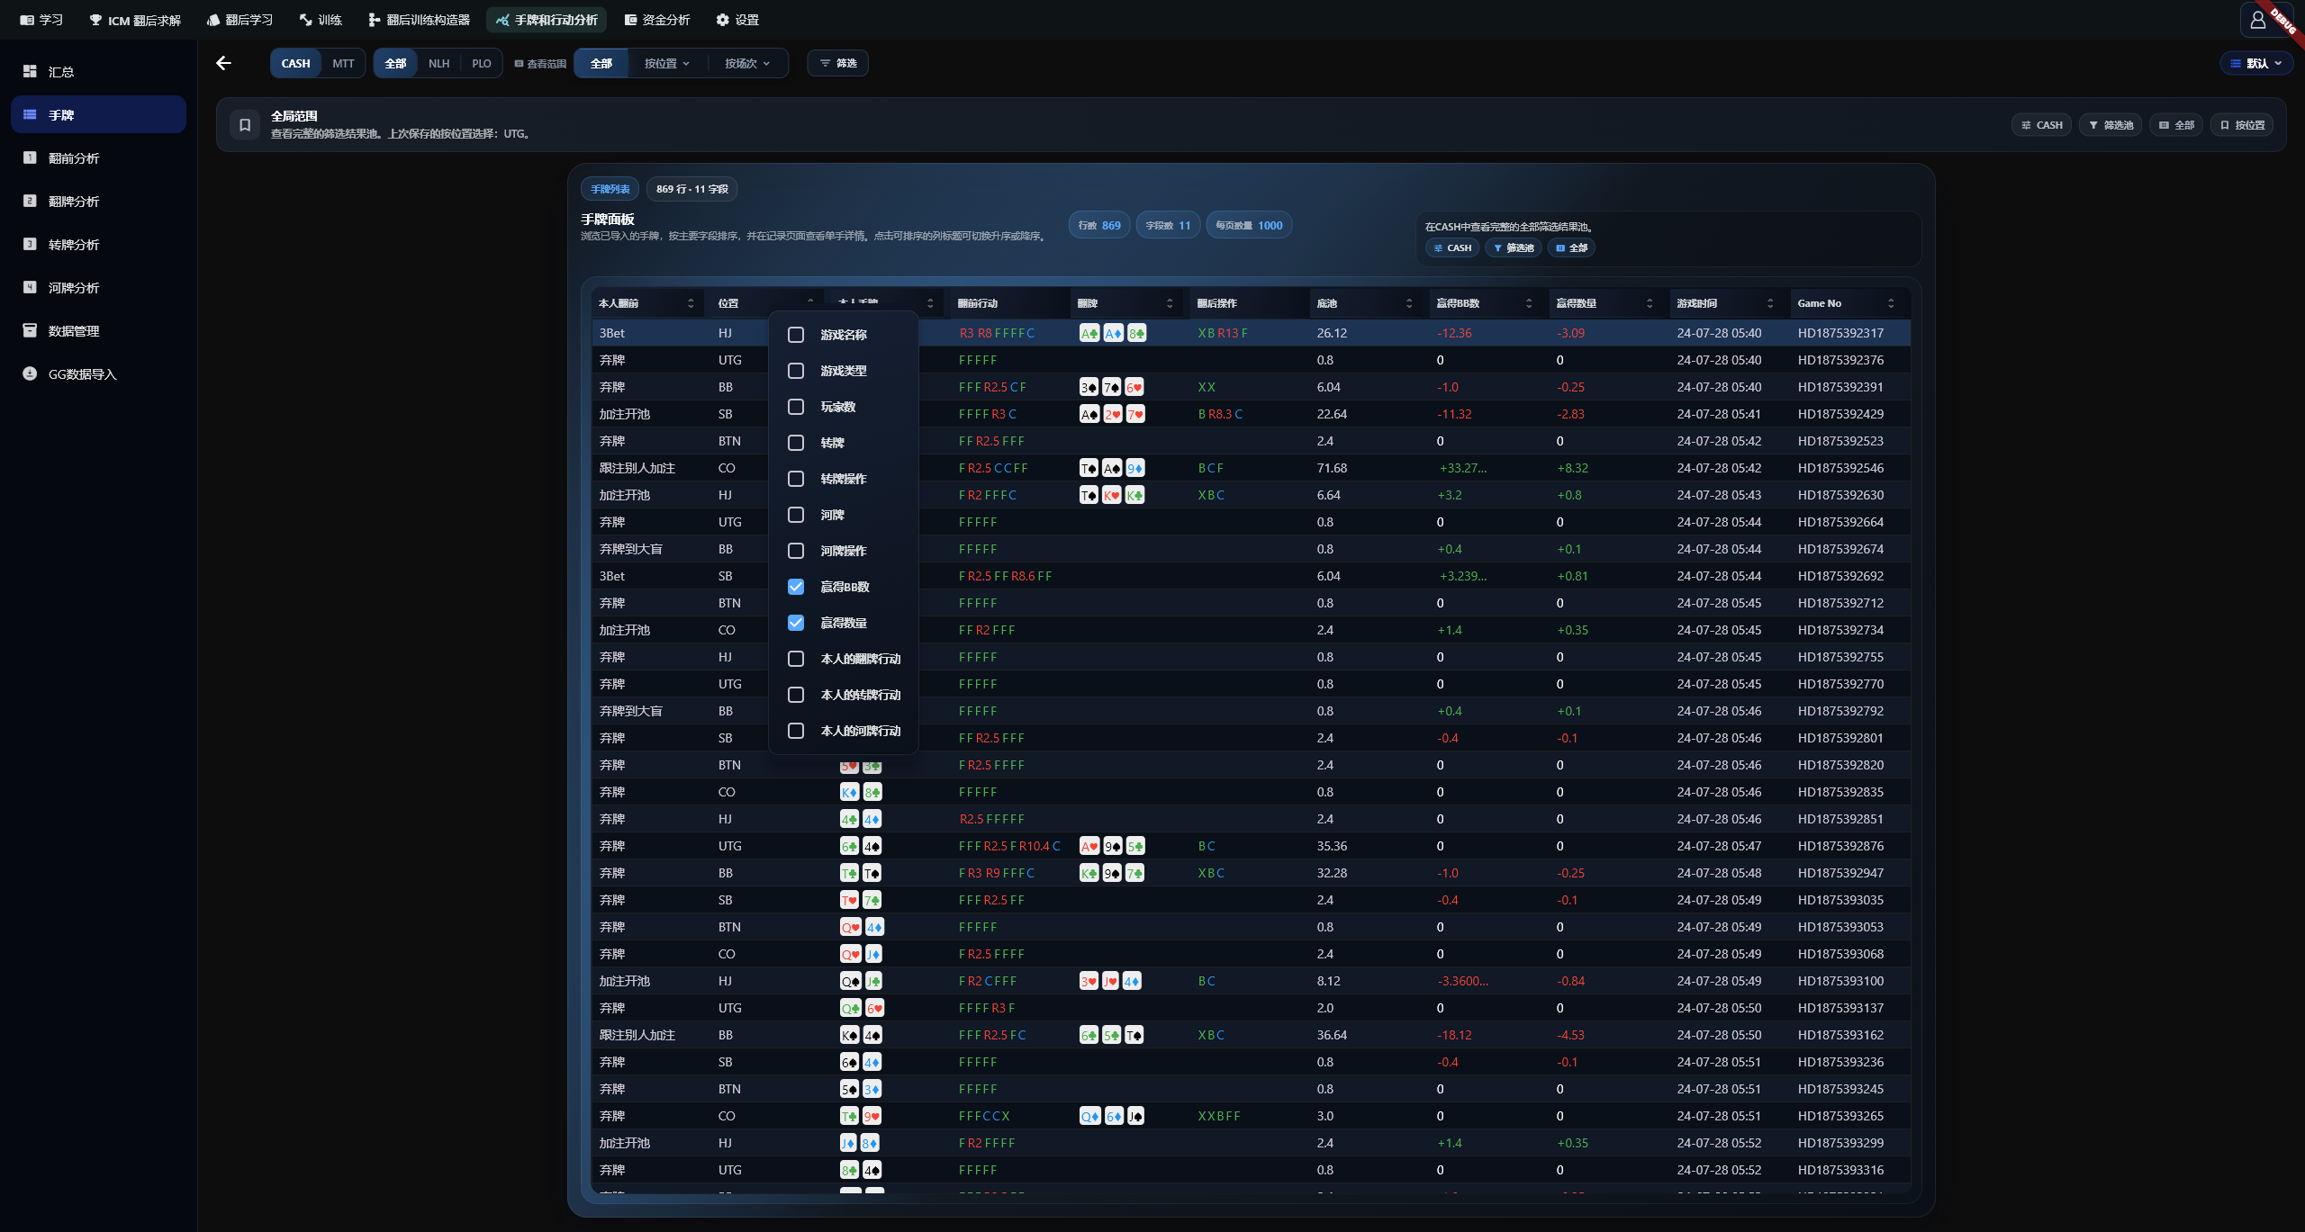This screenshot has height=1232, width=2305.
Task: Open 数据管理 in the sidebar
Action: 98,331
